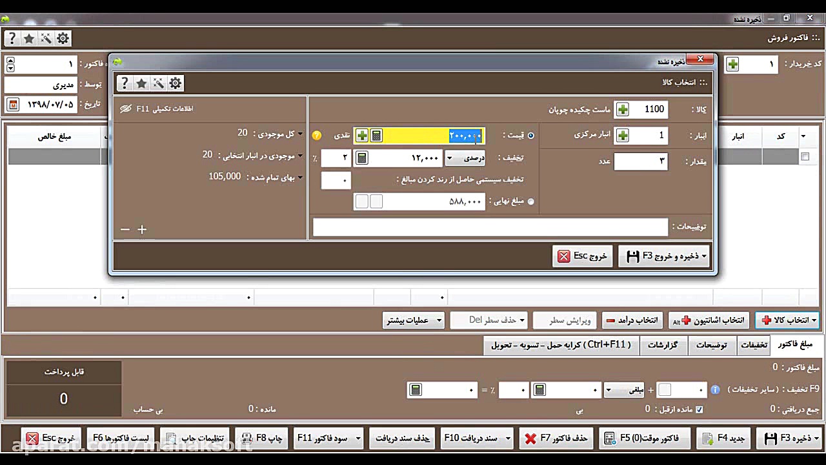Click the خروج Esc button in the dialog
The height and width of the screenshot is (465, 826).
tap(582, 256)
